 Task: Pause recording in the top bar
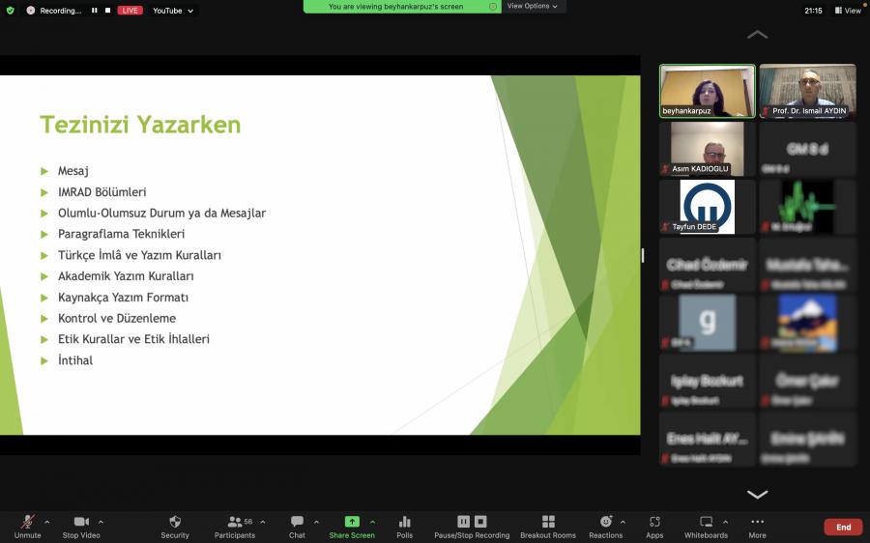[95, 11]
